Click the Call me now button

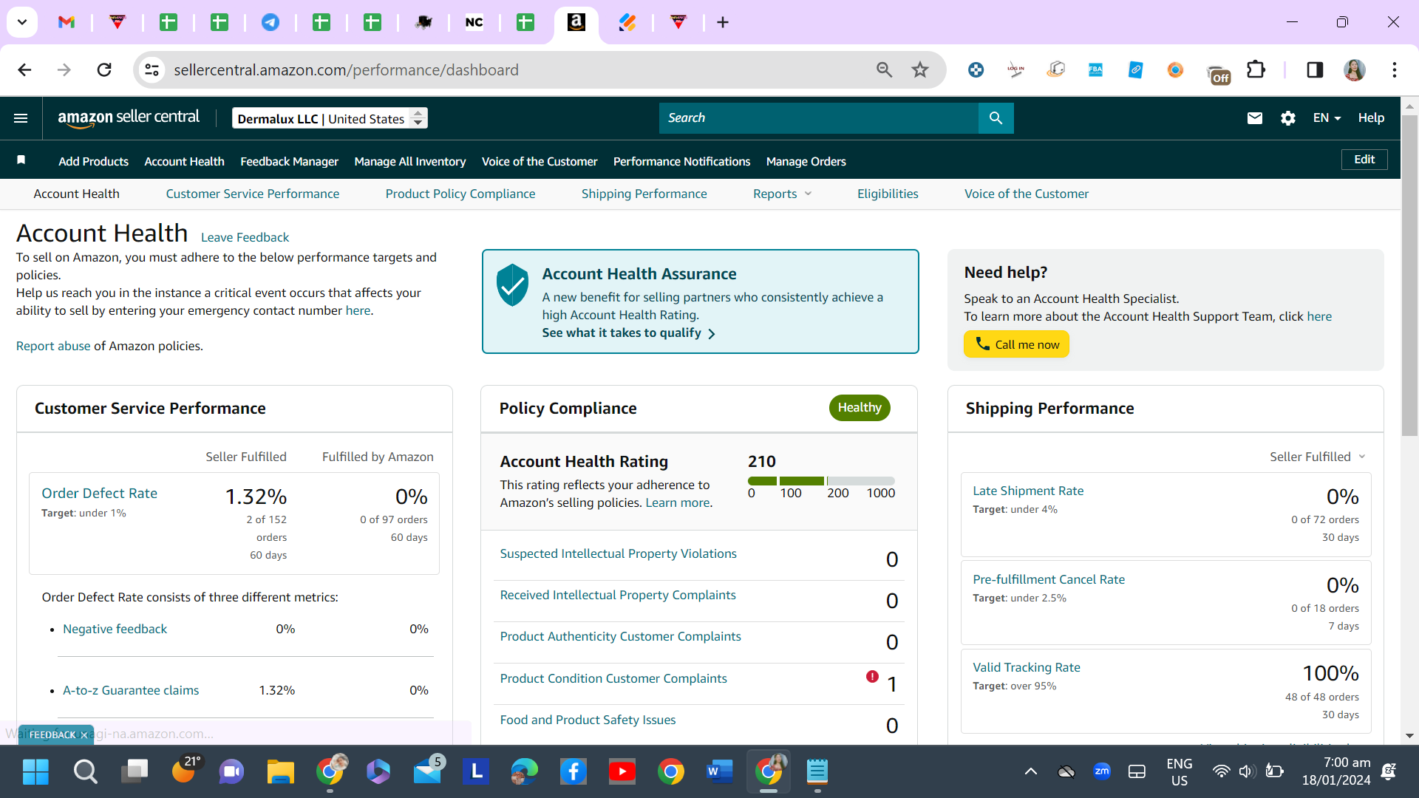[1016, 344]
